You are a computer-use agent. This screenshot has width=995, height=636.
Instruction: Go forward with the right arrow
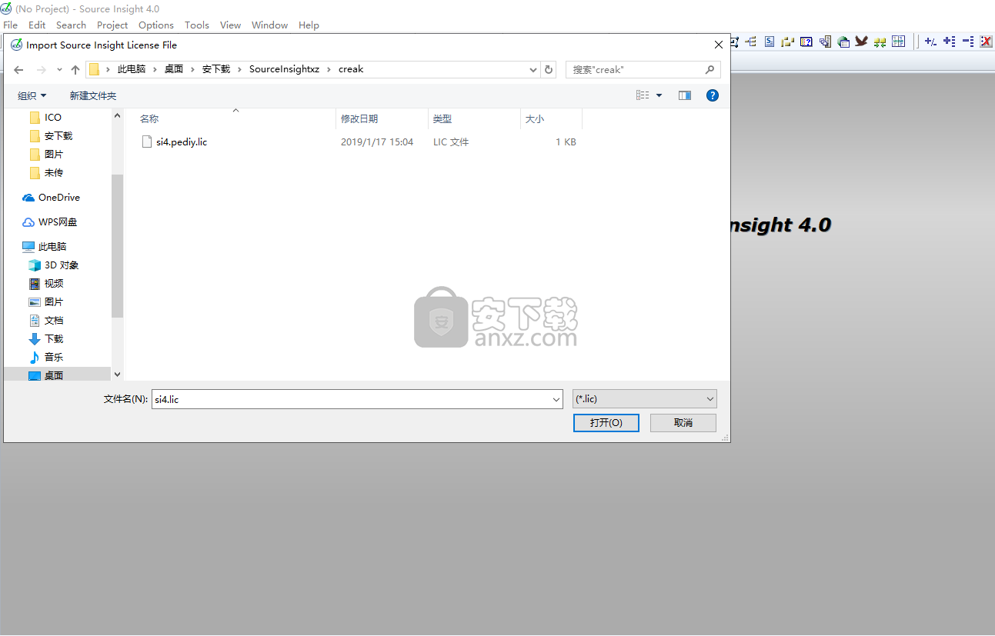[42, 69]
